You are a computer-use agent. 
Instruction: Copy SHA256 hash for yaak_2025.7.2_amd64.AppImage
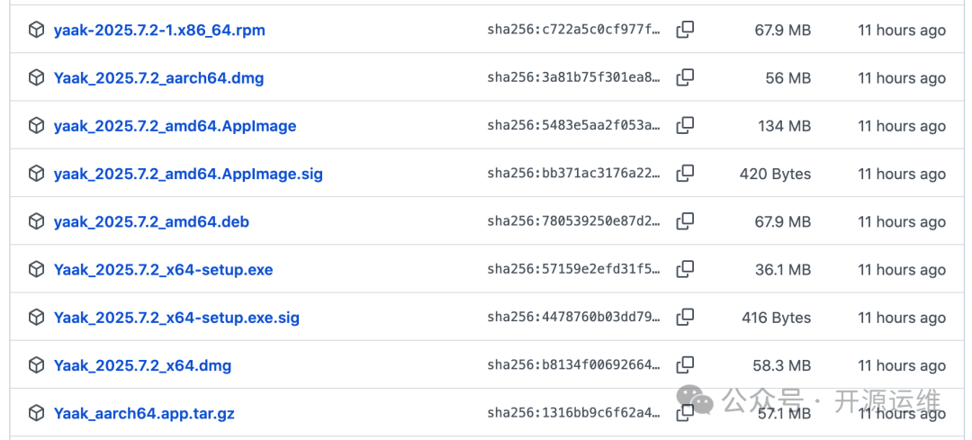(x=685, y=125)
